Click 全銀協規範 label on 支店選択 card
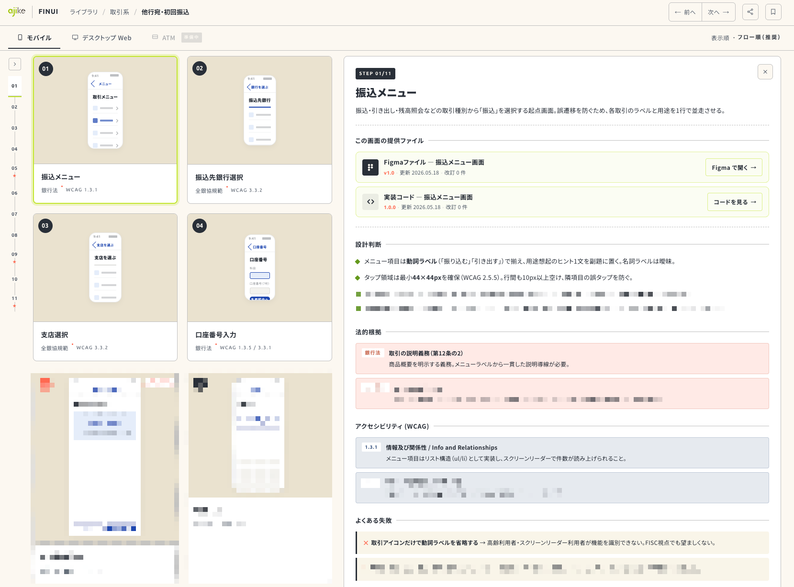The height and width of the screenshot is (587, 794). click(x=55, y=348)
